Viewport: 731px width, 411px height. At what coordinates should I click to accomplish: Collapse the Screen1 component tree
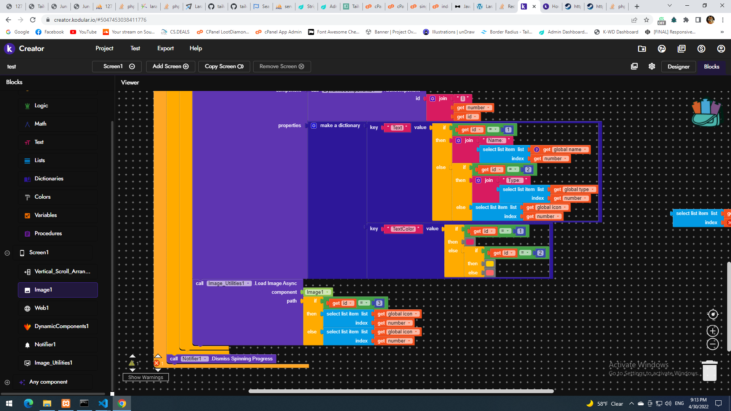7,253
